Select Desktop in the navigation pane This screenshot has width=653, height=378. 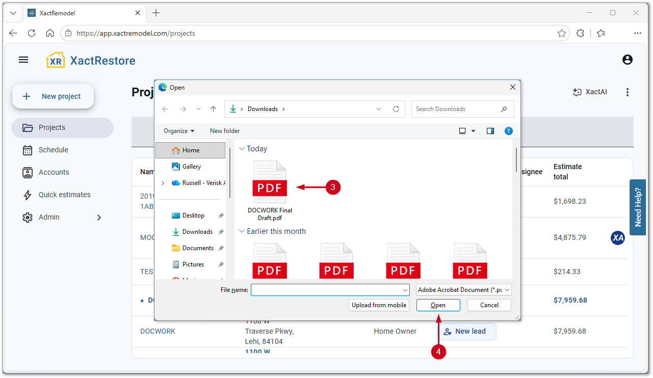tap(193, 215)
